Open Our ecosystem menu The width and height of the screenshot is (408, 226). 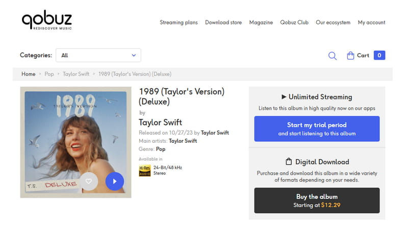coord(333,22)
